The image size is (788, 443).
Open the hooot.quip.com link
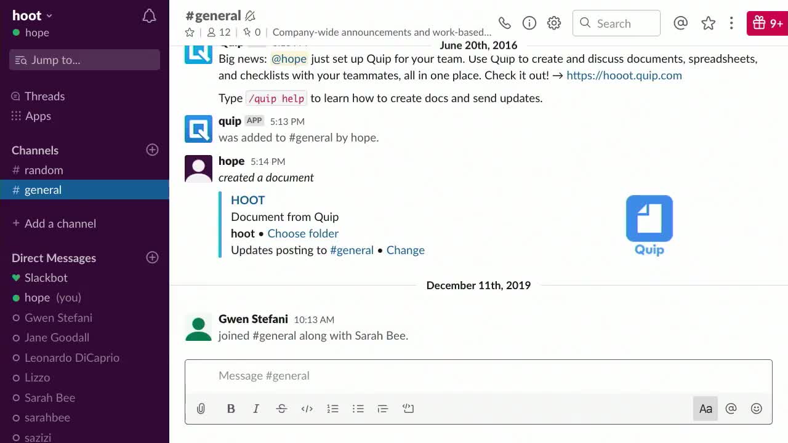coord(624,75)
